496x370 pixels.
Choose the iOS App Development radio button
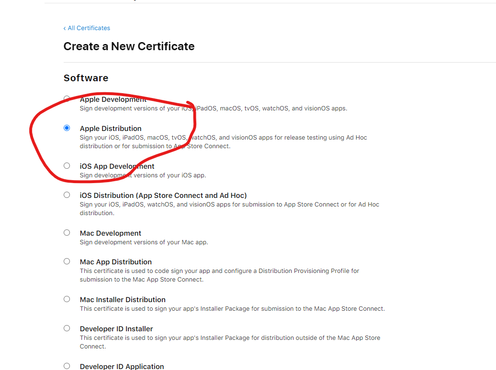point(67,165)
